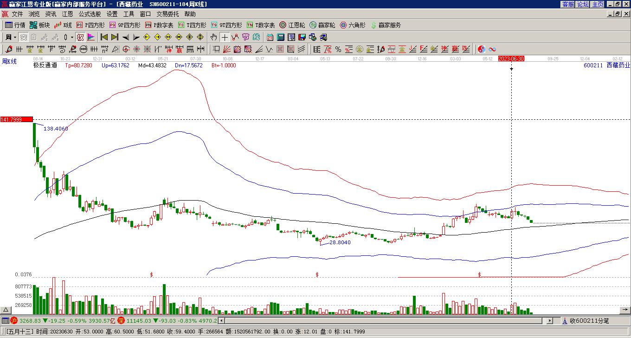
Task: Expand the candlestick style dropdown arrow
Action: pos(72,37)
